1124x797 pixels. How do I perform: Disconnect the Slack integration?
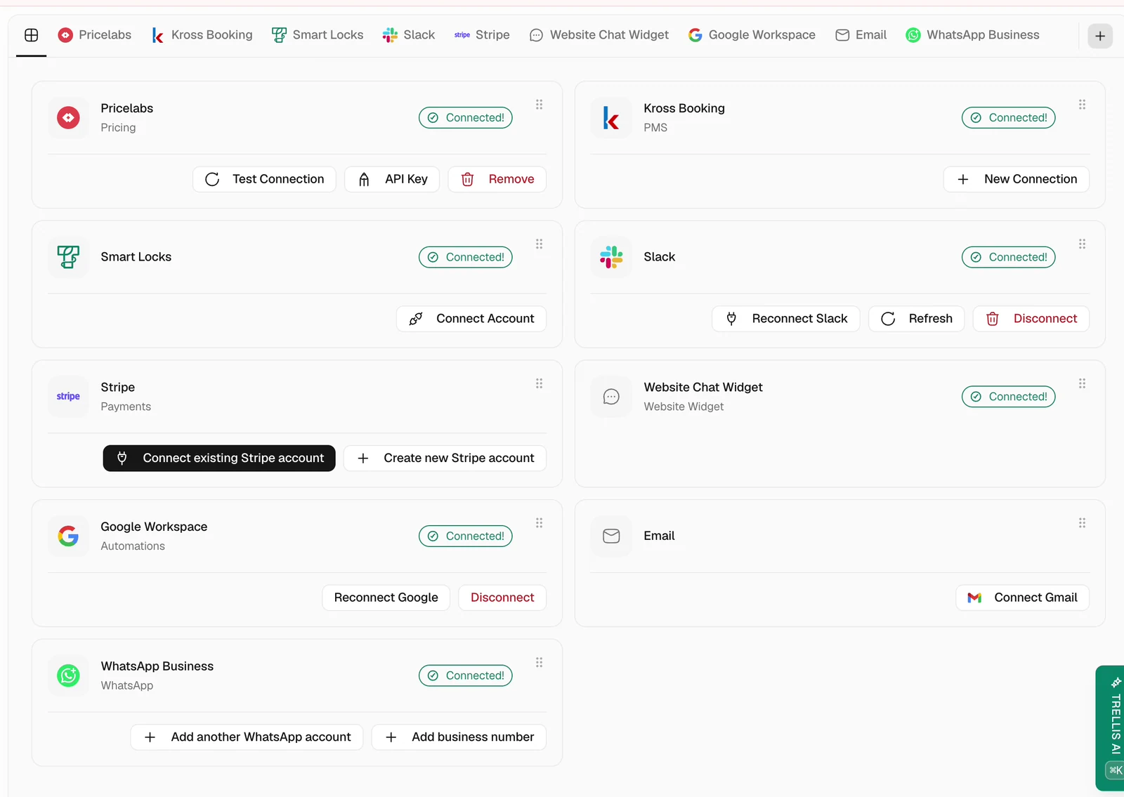1031,319
